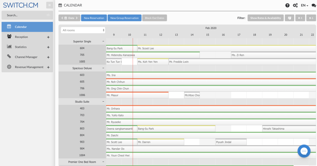Open settings gears icon in header
Screen dimensions: 317x166
click(x=295, y=6)
